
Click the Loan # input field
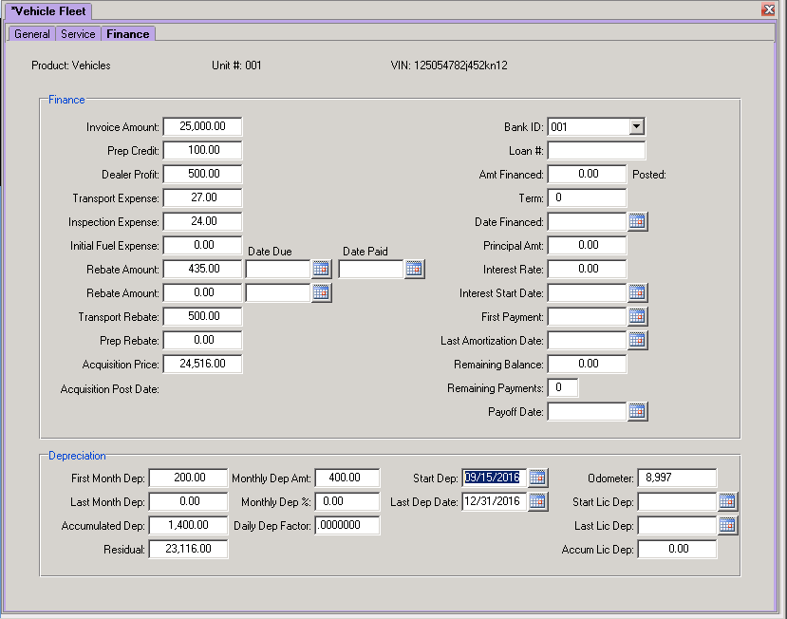[x=596, y=150]
